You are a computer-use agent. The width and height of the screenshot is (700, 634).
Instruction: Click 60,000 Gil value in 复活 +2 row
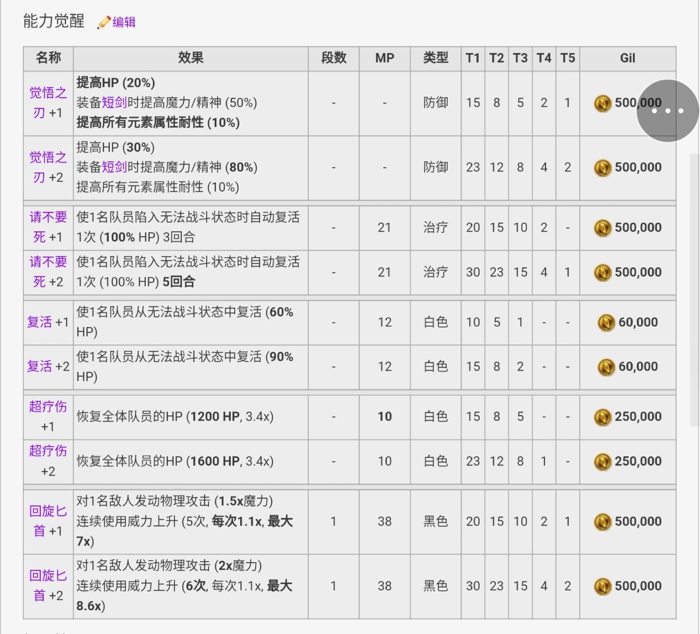coord(638,367)
